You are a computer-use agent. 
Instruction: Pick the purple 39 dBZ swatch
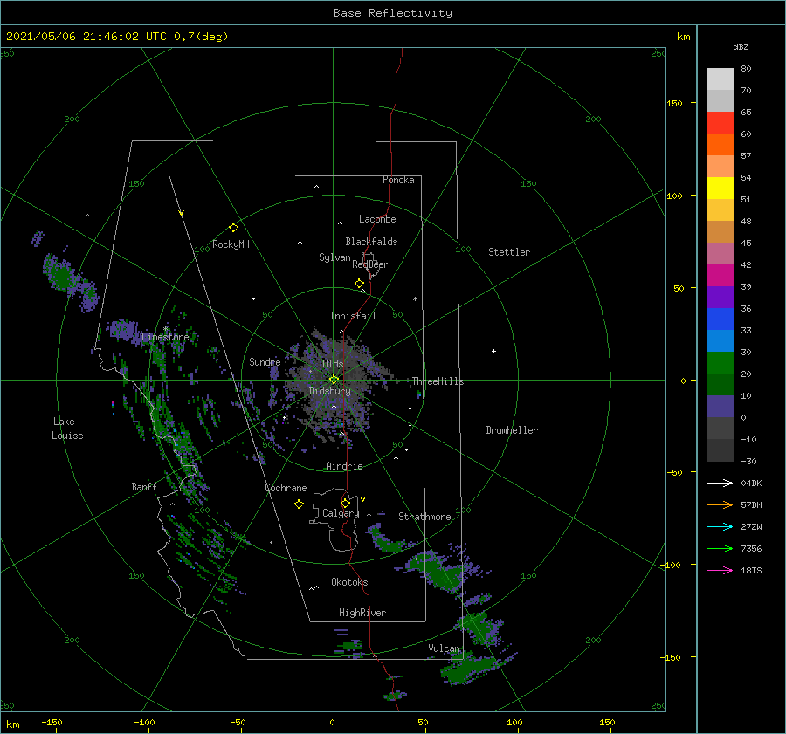tap(720, 297)
